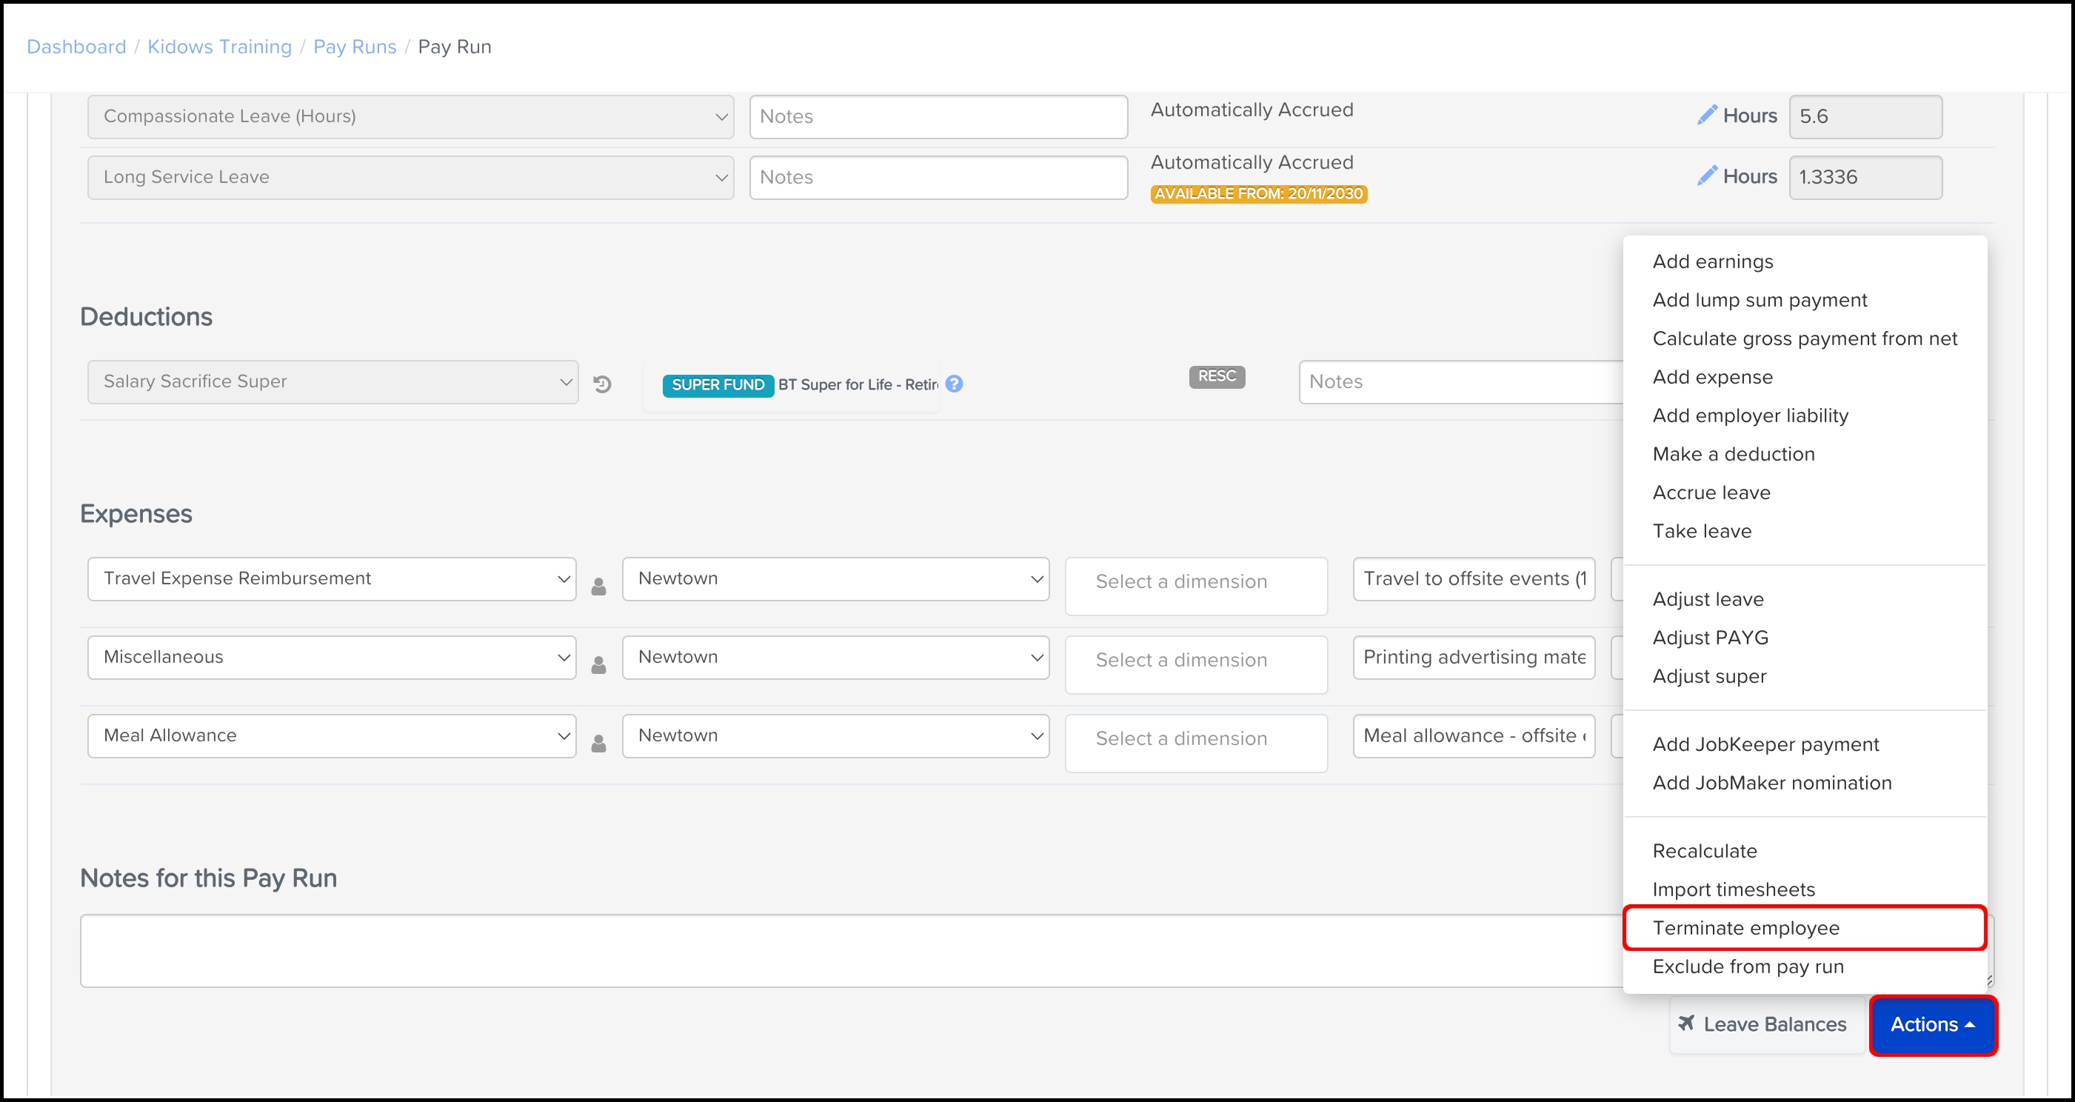Expand Travel Expense Reimbursement category dropdown
Screen dimensions: 2075x1102
coord(331,578)
